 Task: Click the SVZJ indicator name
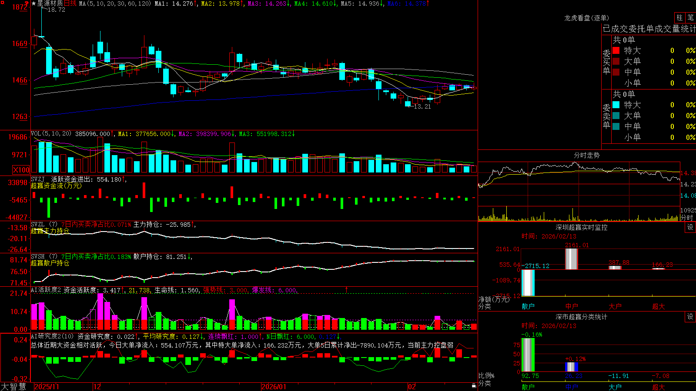coord(38,179)
